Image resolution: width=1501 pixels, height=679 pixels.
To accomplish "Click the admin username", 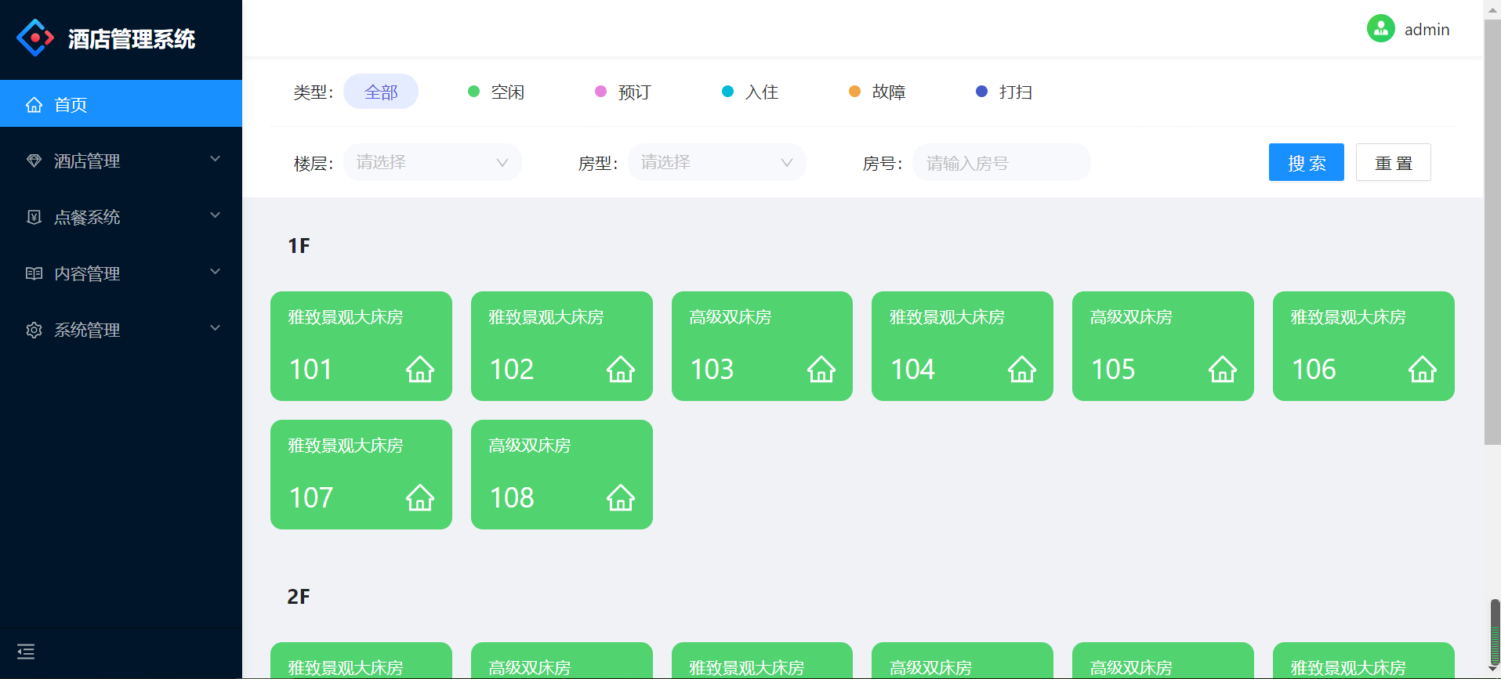I will coord(1427,30).
